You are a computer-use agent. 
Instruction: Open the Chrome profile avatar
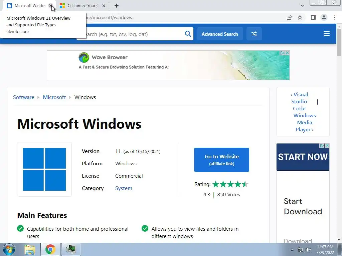(324, 17)
